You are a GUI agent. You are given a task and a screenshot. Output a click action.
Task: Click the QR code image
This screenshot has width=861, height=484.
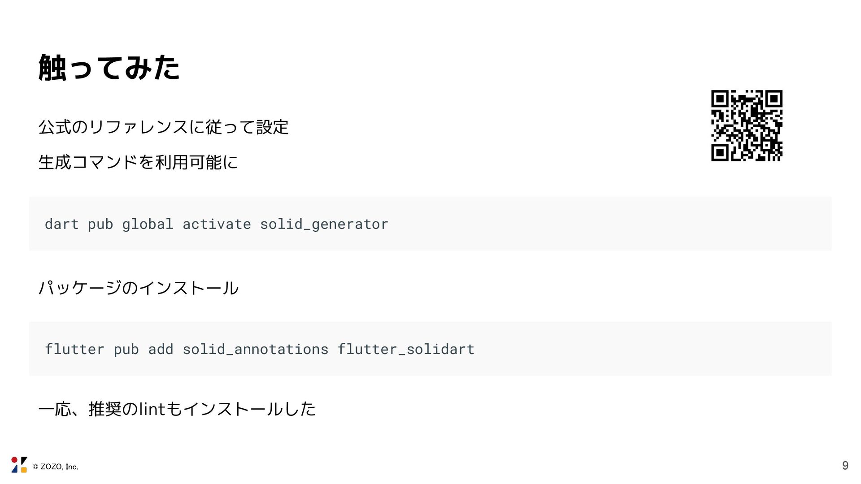point(747,125)
